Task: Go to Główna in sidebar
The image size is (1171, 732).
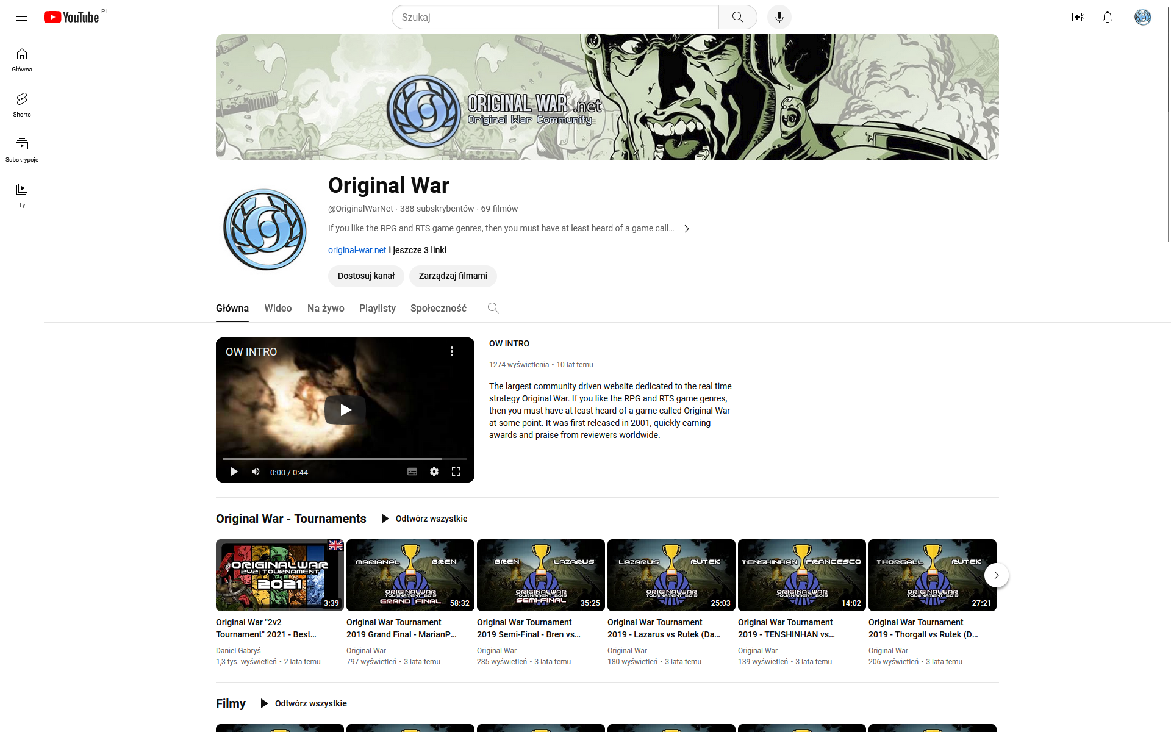Action: (x=22, y=60)
